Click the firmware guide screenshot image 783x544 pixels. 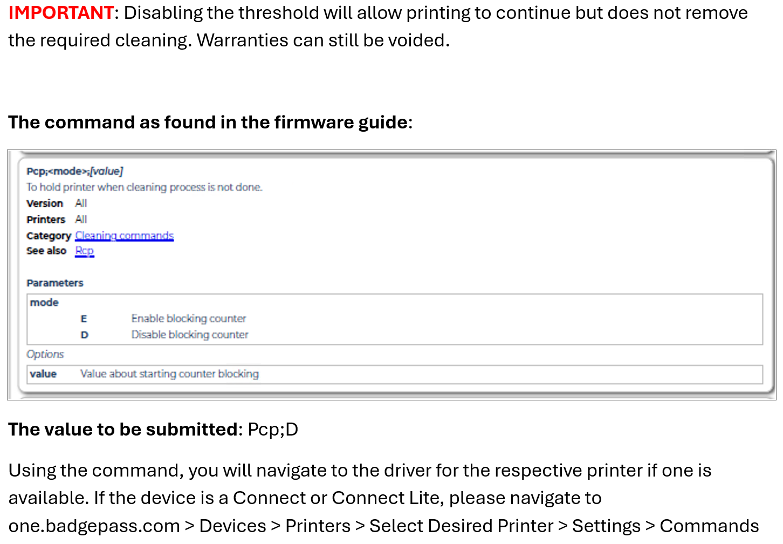coord(391,275)
